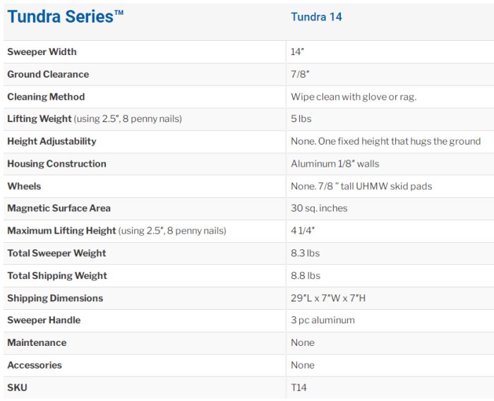494x401 pixels.
Task: Select the Cleaning Method row label
Action: 46,97
